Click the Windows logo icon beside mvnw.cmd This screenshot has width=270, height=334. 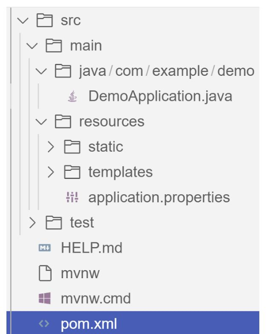[45, 298]
